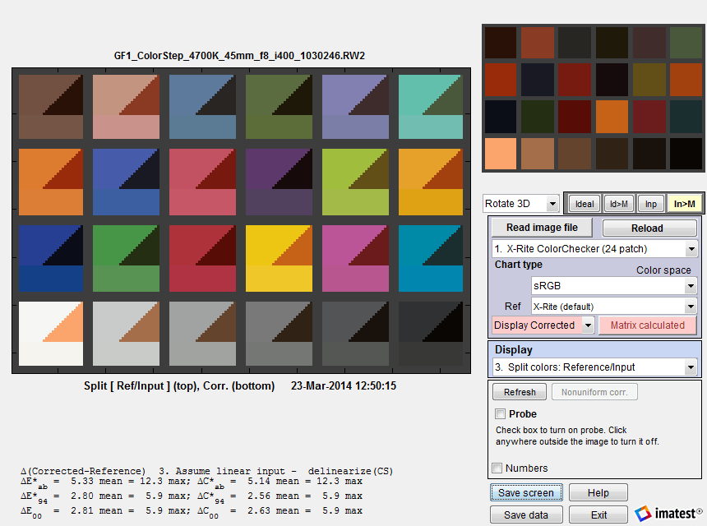This screenshot has width=707, height=526.
Task: Click the small reference chart thumbnail
Action: (590, 97)
